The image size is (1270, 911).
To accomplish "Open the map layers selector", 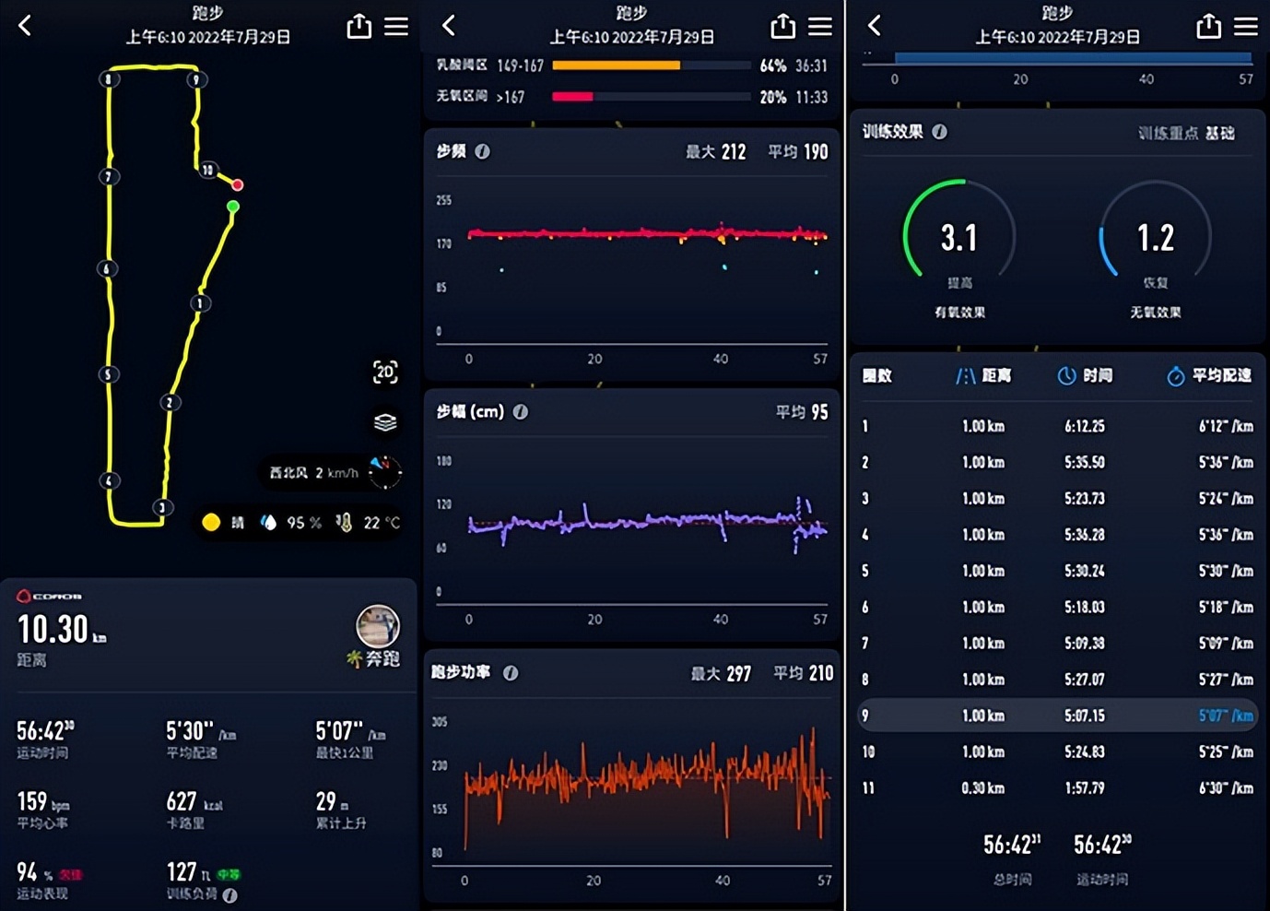I will tap(385, 422).
